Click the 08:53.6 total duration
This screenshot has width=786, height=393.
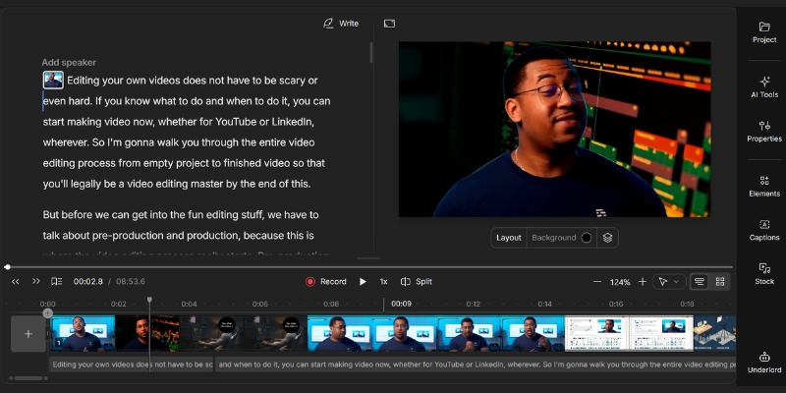coord(131,282)
